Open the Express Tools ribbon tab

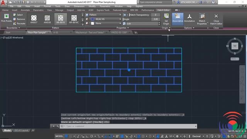103,10
